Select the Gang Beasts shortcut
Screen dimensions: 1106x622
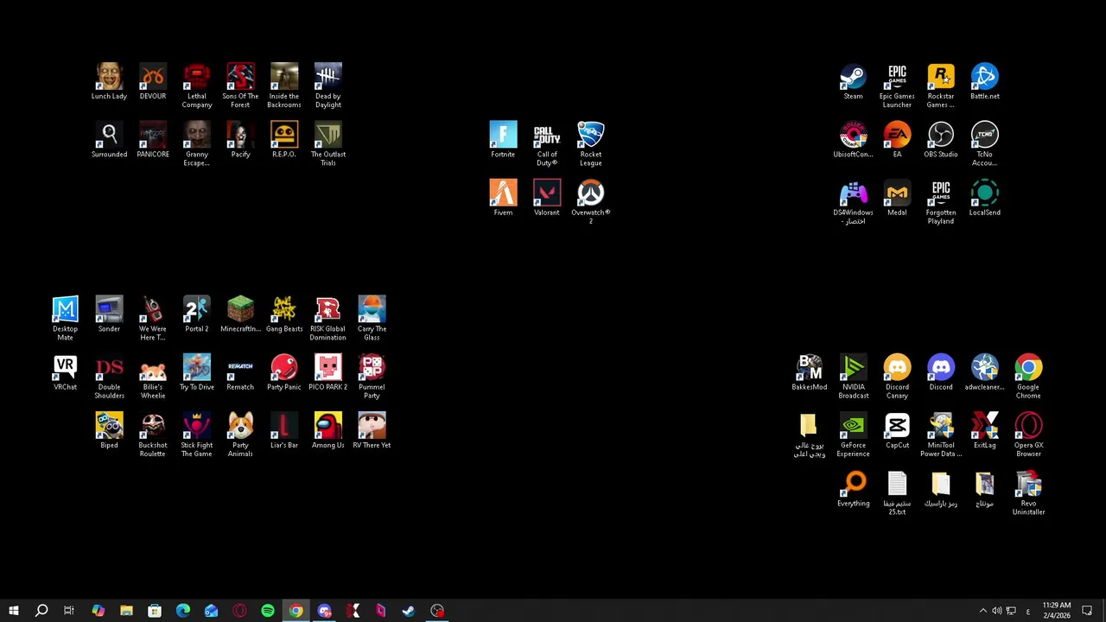[284, 314]
